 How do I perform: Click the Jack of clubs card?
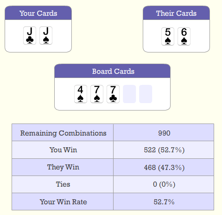pos(30,36)
